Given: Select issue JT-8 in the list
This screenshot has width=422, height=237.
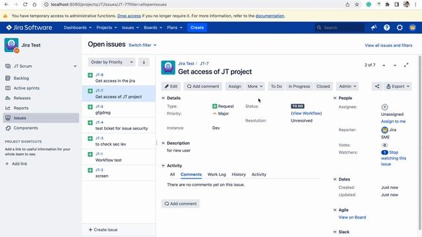Looking at the screenshot, I should (x=119, y=78).
